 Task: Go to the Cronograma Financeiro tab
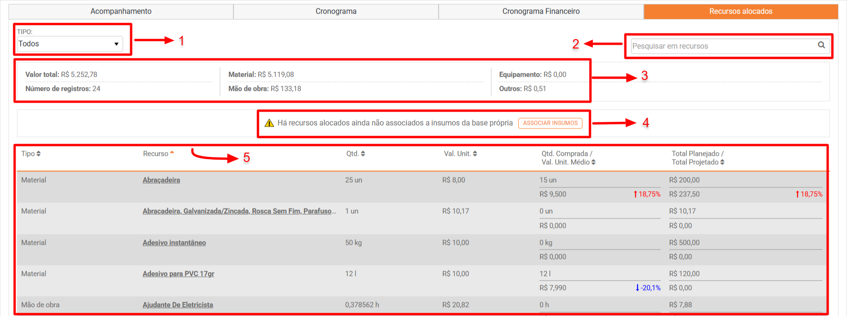pos(541,11)
